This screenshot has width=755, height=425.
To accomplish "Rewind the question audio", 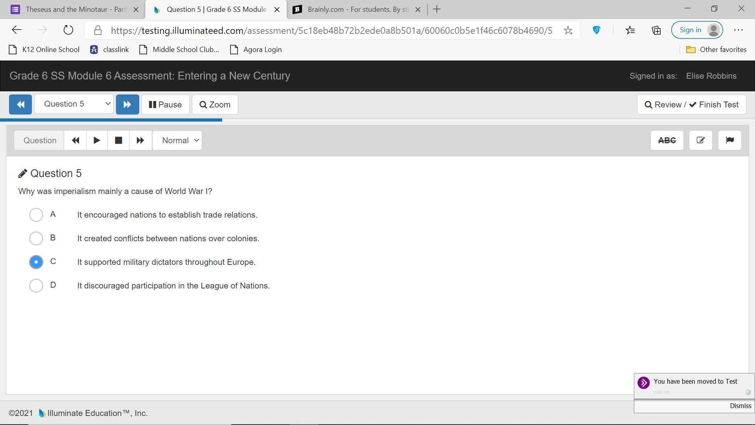I will click(x=75, y=140).
